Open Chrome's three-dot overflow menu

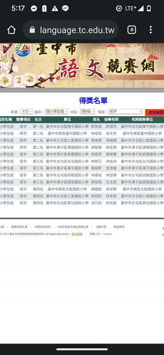(x=151, y=30)
